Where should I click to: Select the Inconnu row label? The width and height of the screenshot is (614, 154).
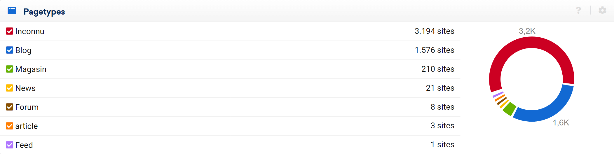[30, 31]
